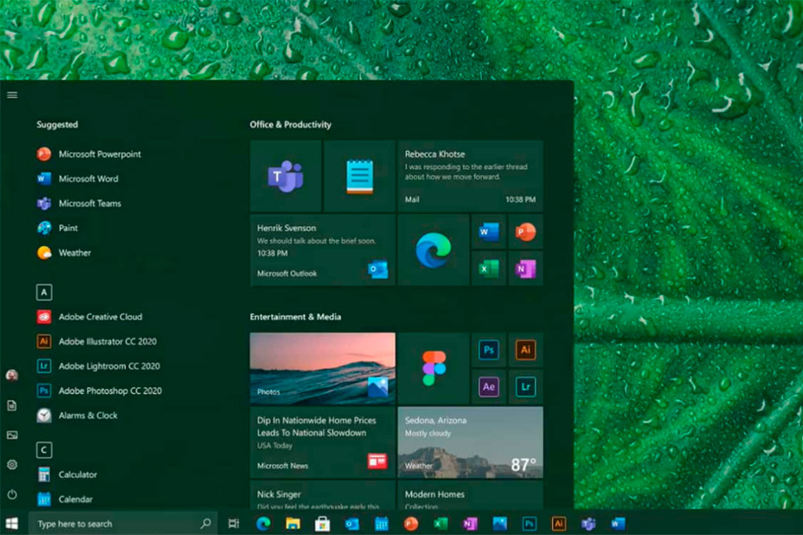
Task: Click the Office & Productivity group title
Action: pos(290,125)
